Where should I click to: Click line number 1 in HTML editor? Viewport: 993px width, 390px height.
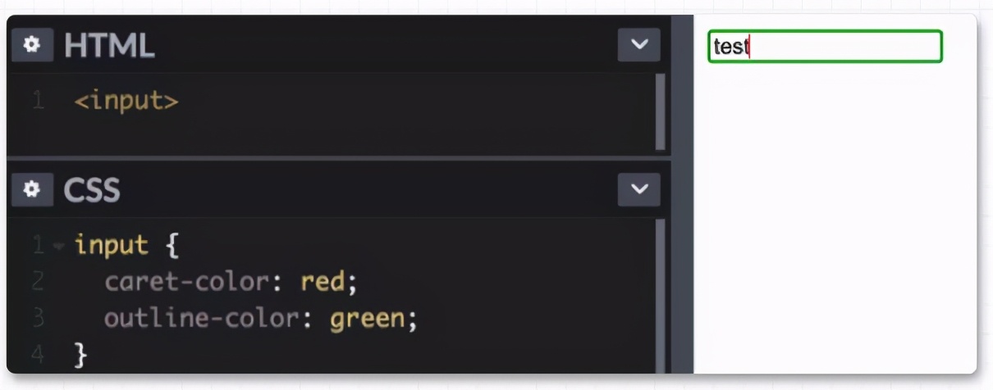tap(38, 102)
